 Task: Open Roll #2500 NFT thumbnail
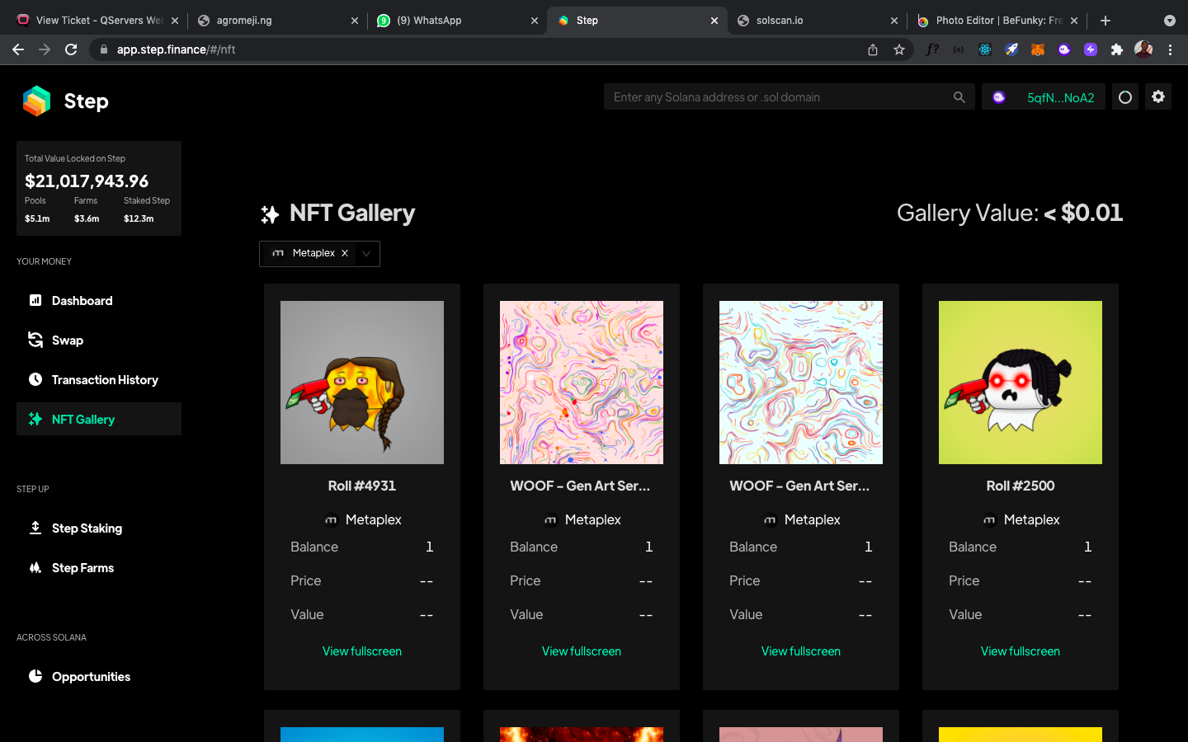pos(1021,383)
